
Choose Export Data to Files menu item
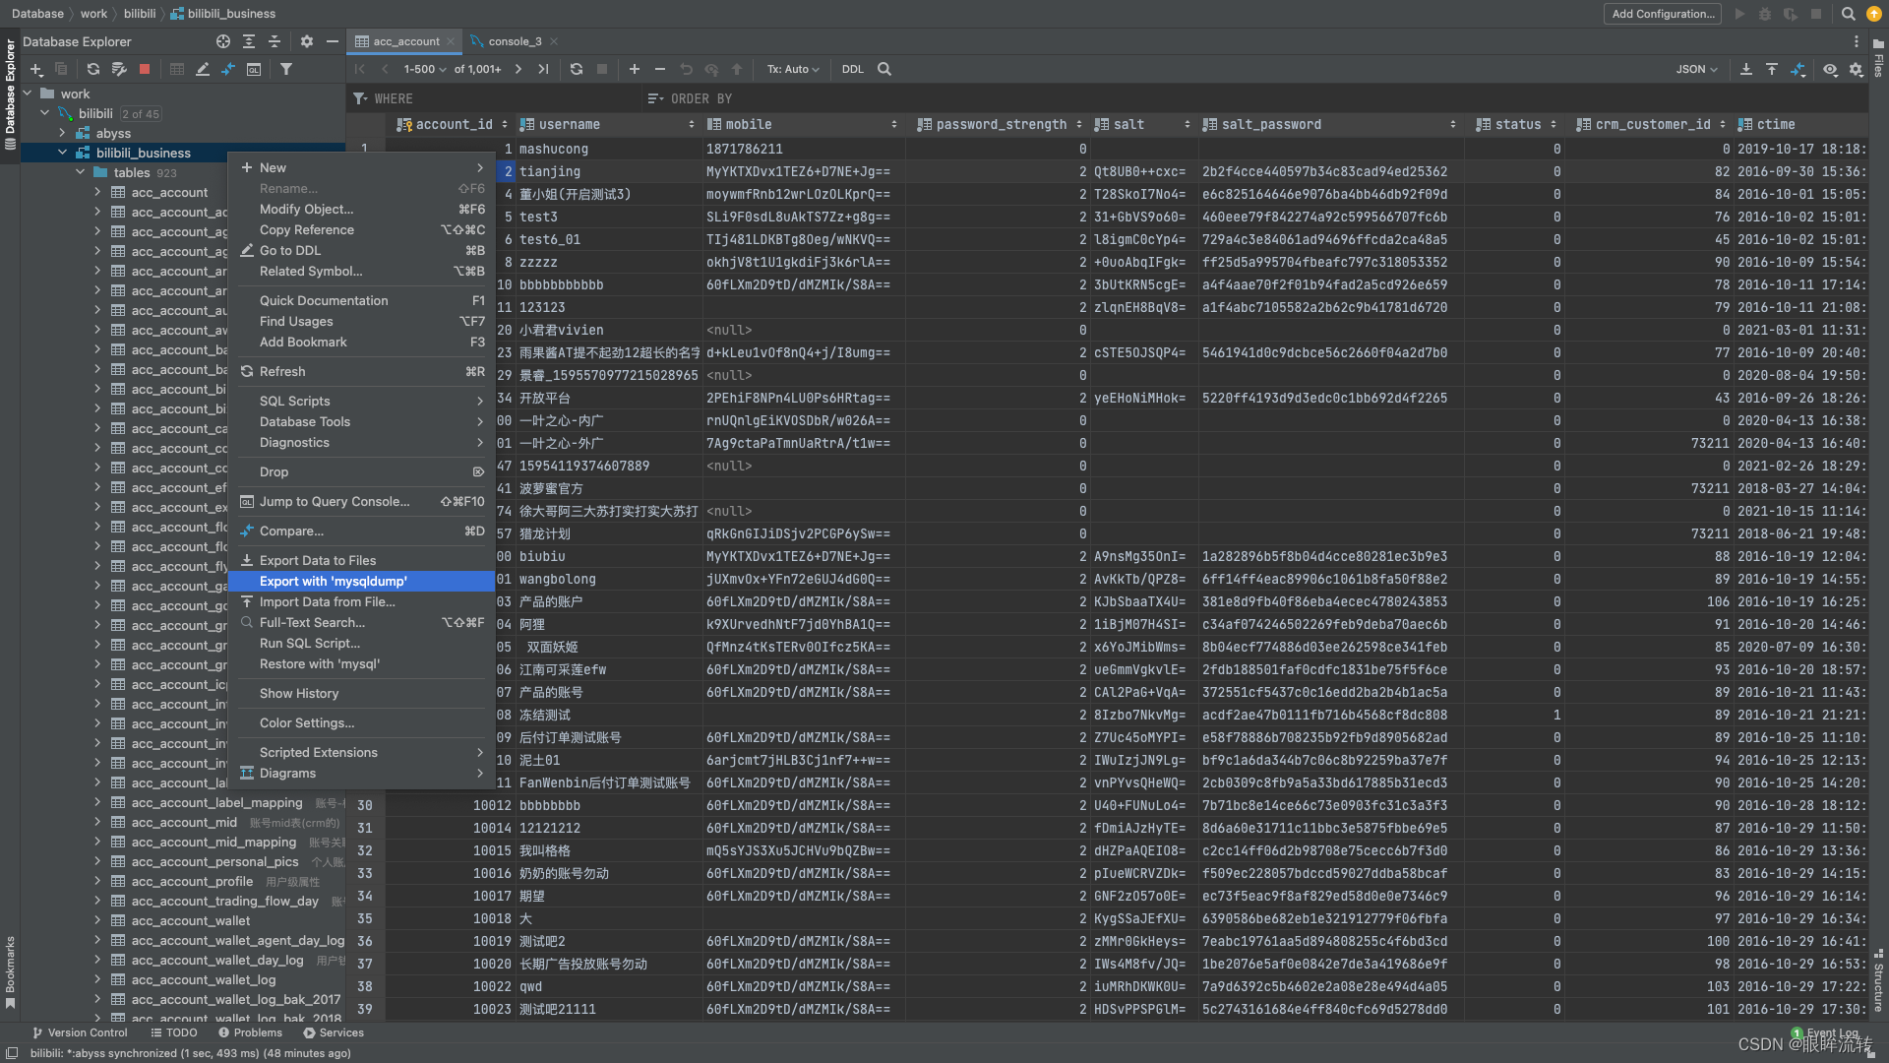click(362, 561)
